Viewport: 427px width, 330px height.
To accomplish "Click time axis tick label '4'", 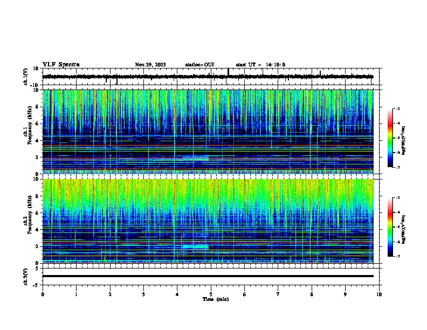I will (177, 294).
